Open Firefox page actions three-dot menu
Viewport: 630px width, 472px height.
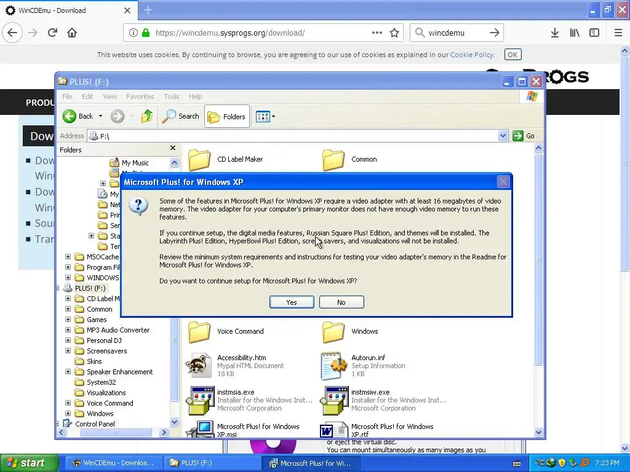click(x=377, y=33)
